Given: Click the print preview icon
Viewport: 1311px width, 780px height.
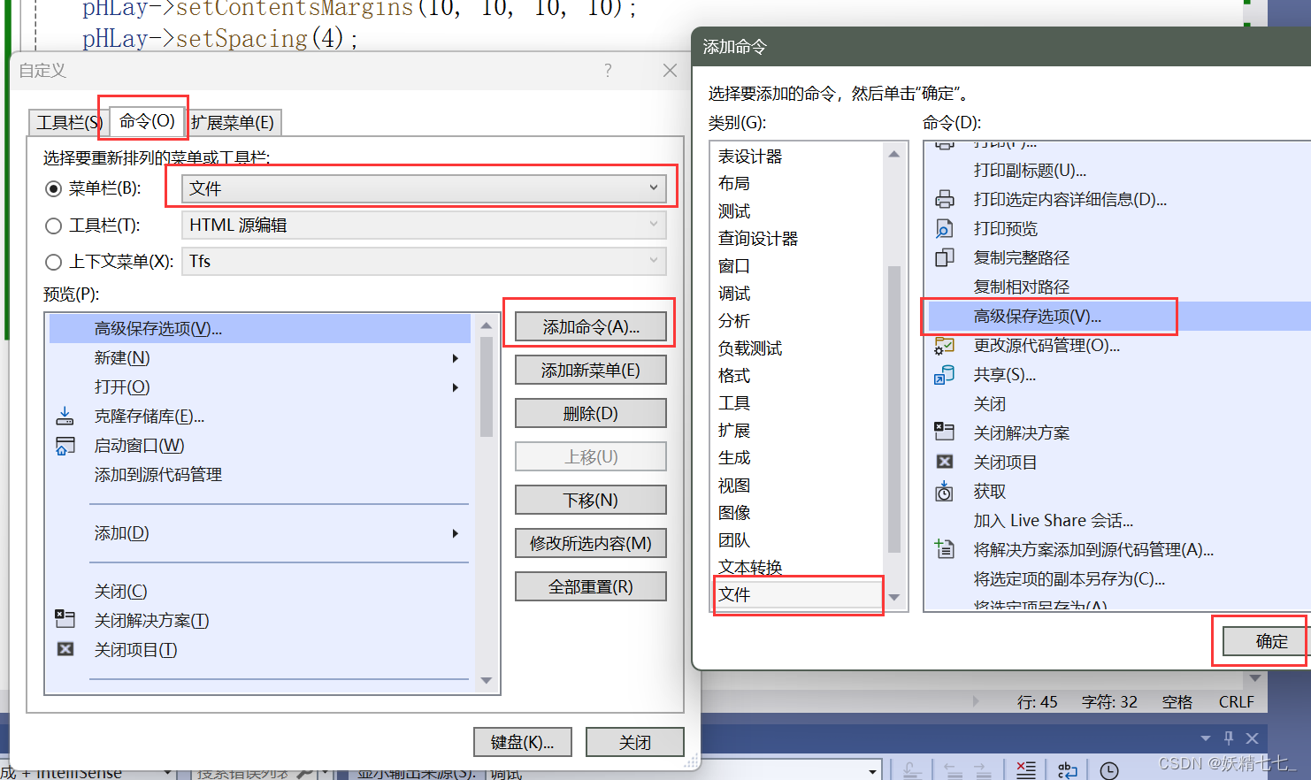Looking at the screenshot, I should tap(945, 229).
